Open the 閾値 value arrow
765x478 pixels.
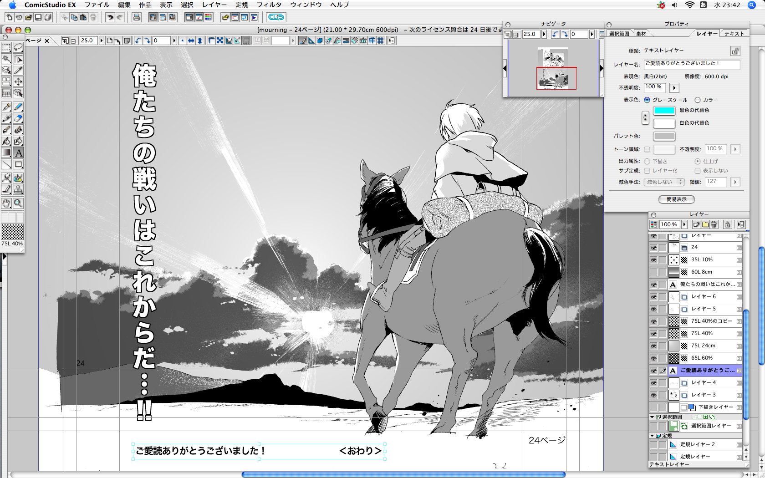pyautogui.click(x=735, y=182)
